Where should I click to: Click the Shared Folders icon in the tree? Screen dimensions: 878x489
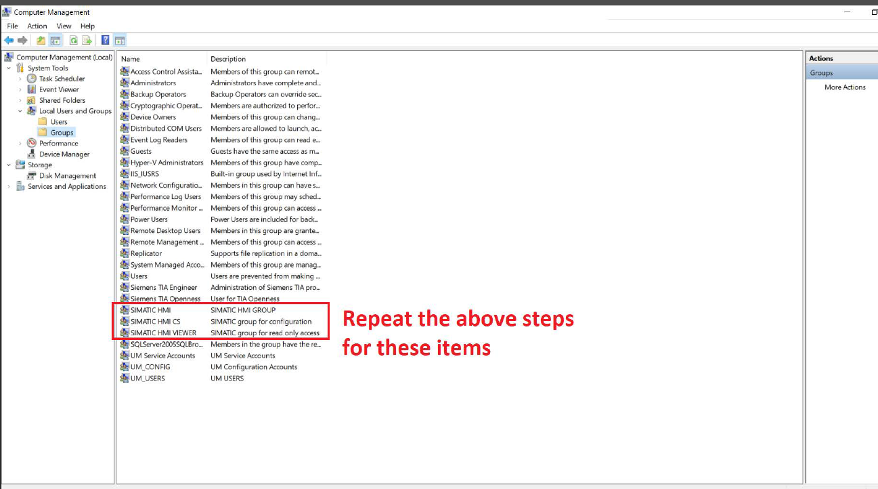pyautogui.click(x=32, y=100)
